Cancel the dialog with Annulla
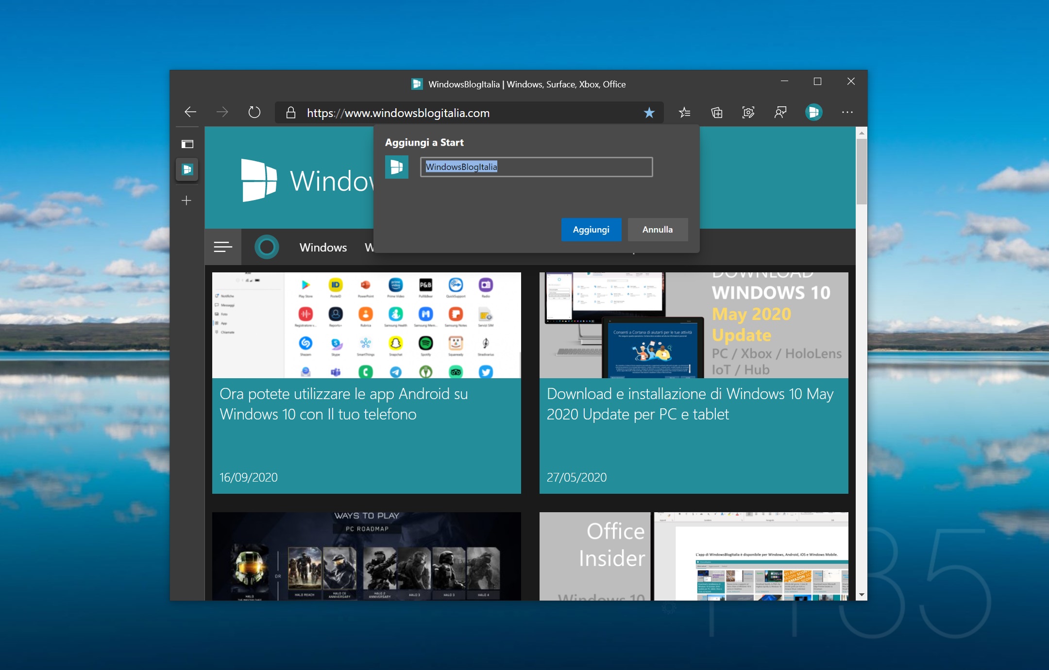 click(658, 230)
